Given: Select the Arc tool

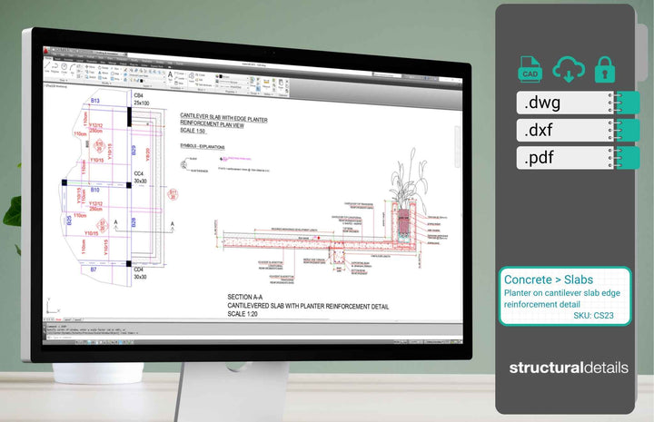Looking at the screenshot, I should (73, 70).
